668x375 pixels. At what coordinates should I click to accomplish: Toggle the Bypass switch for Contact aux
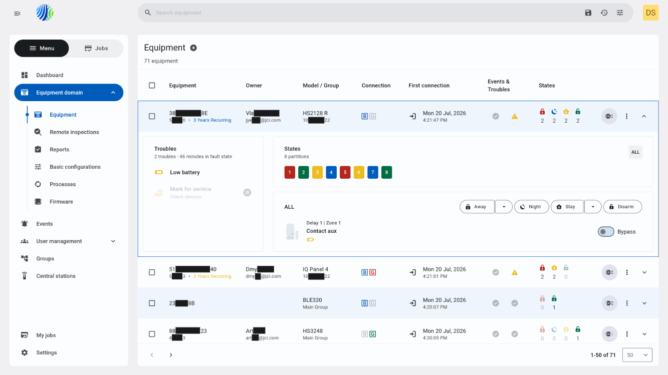[x=606, y=232]
